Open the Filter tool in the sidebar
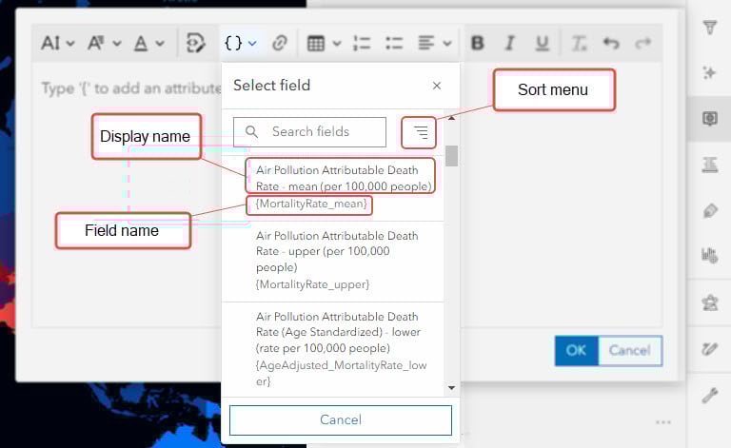 coord(709,27)
